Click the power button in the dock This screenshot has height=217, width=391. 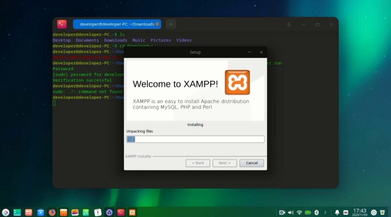373,213
